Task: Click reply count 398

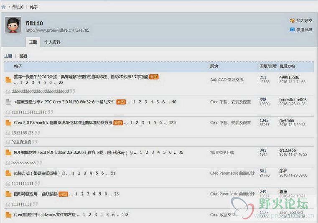Action: 263,99
